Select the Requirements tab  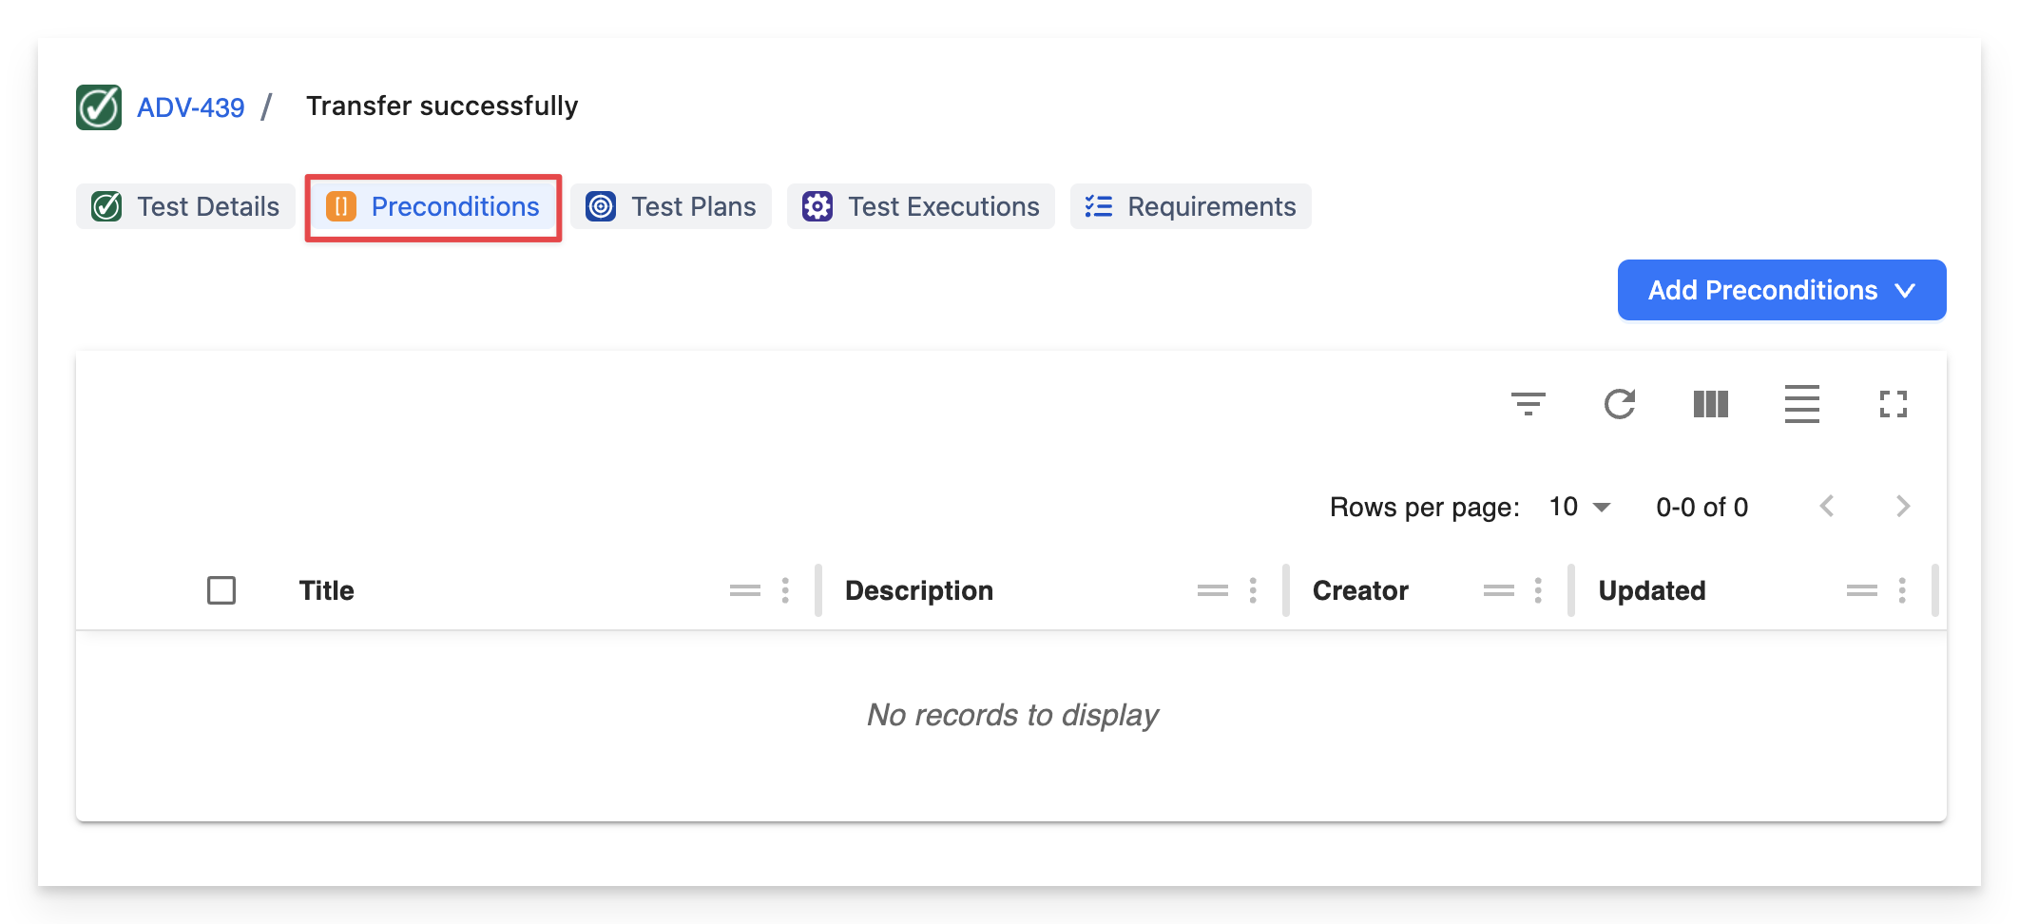click(1190, 206)
